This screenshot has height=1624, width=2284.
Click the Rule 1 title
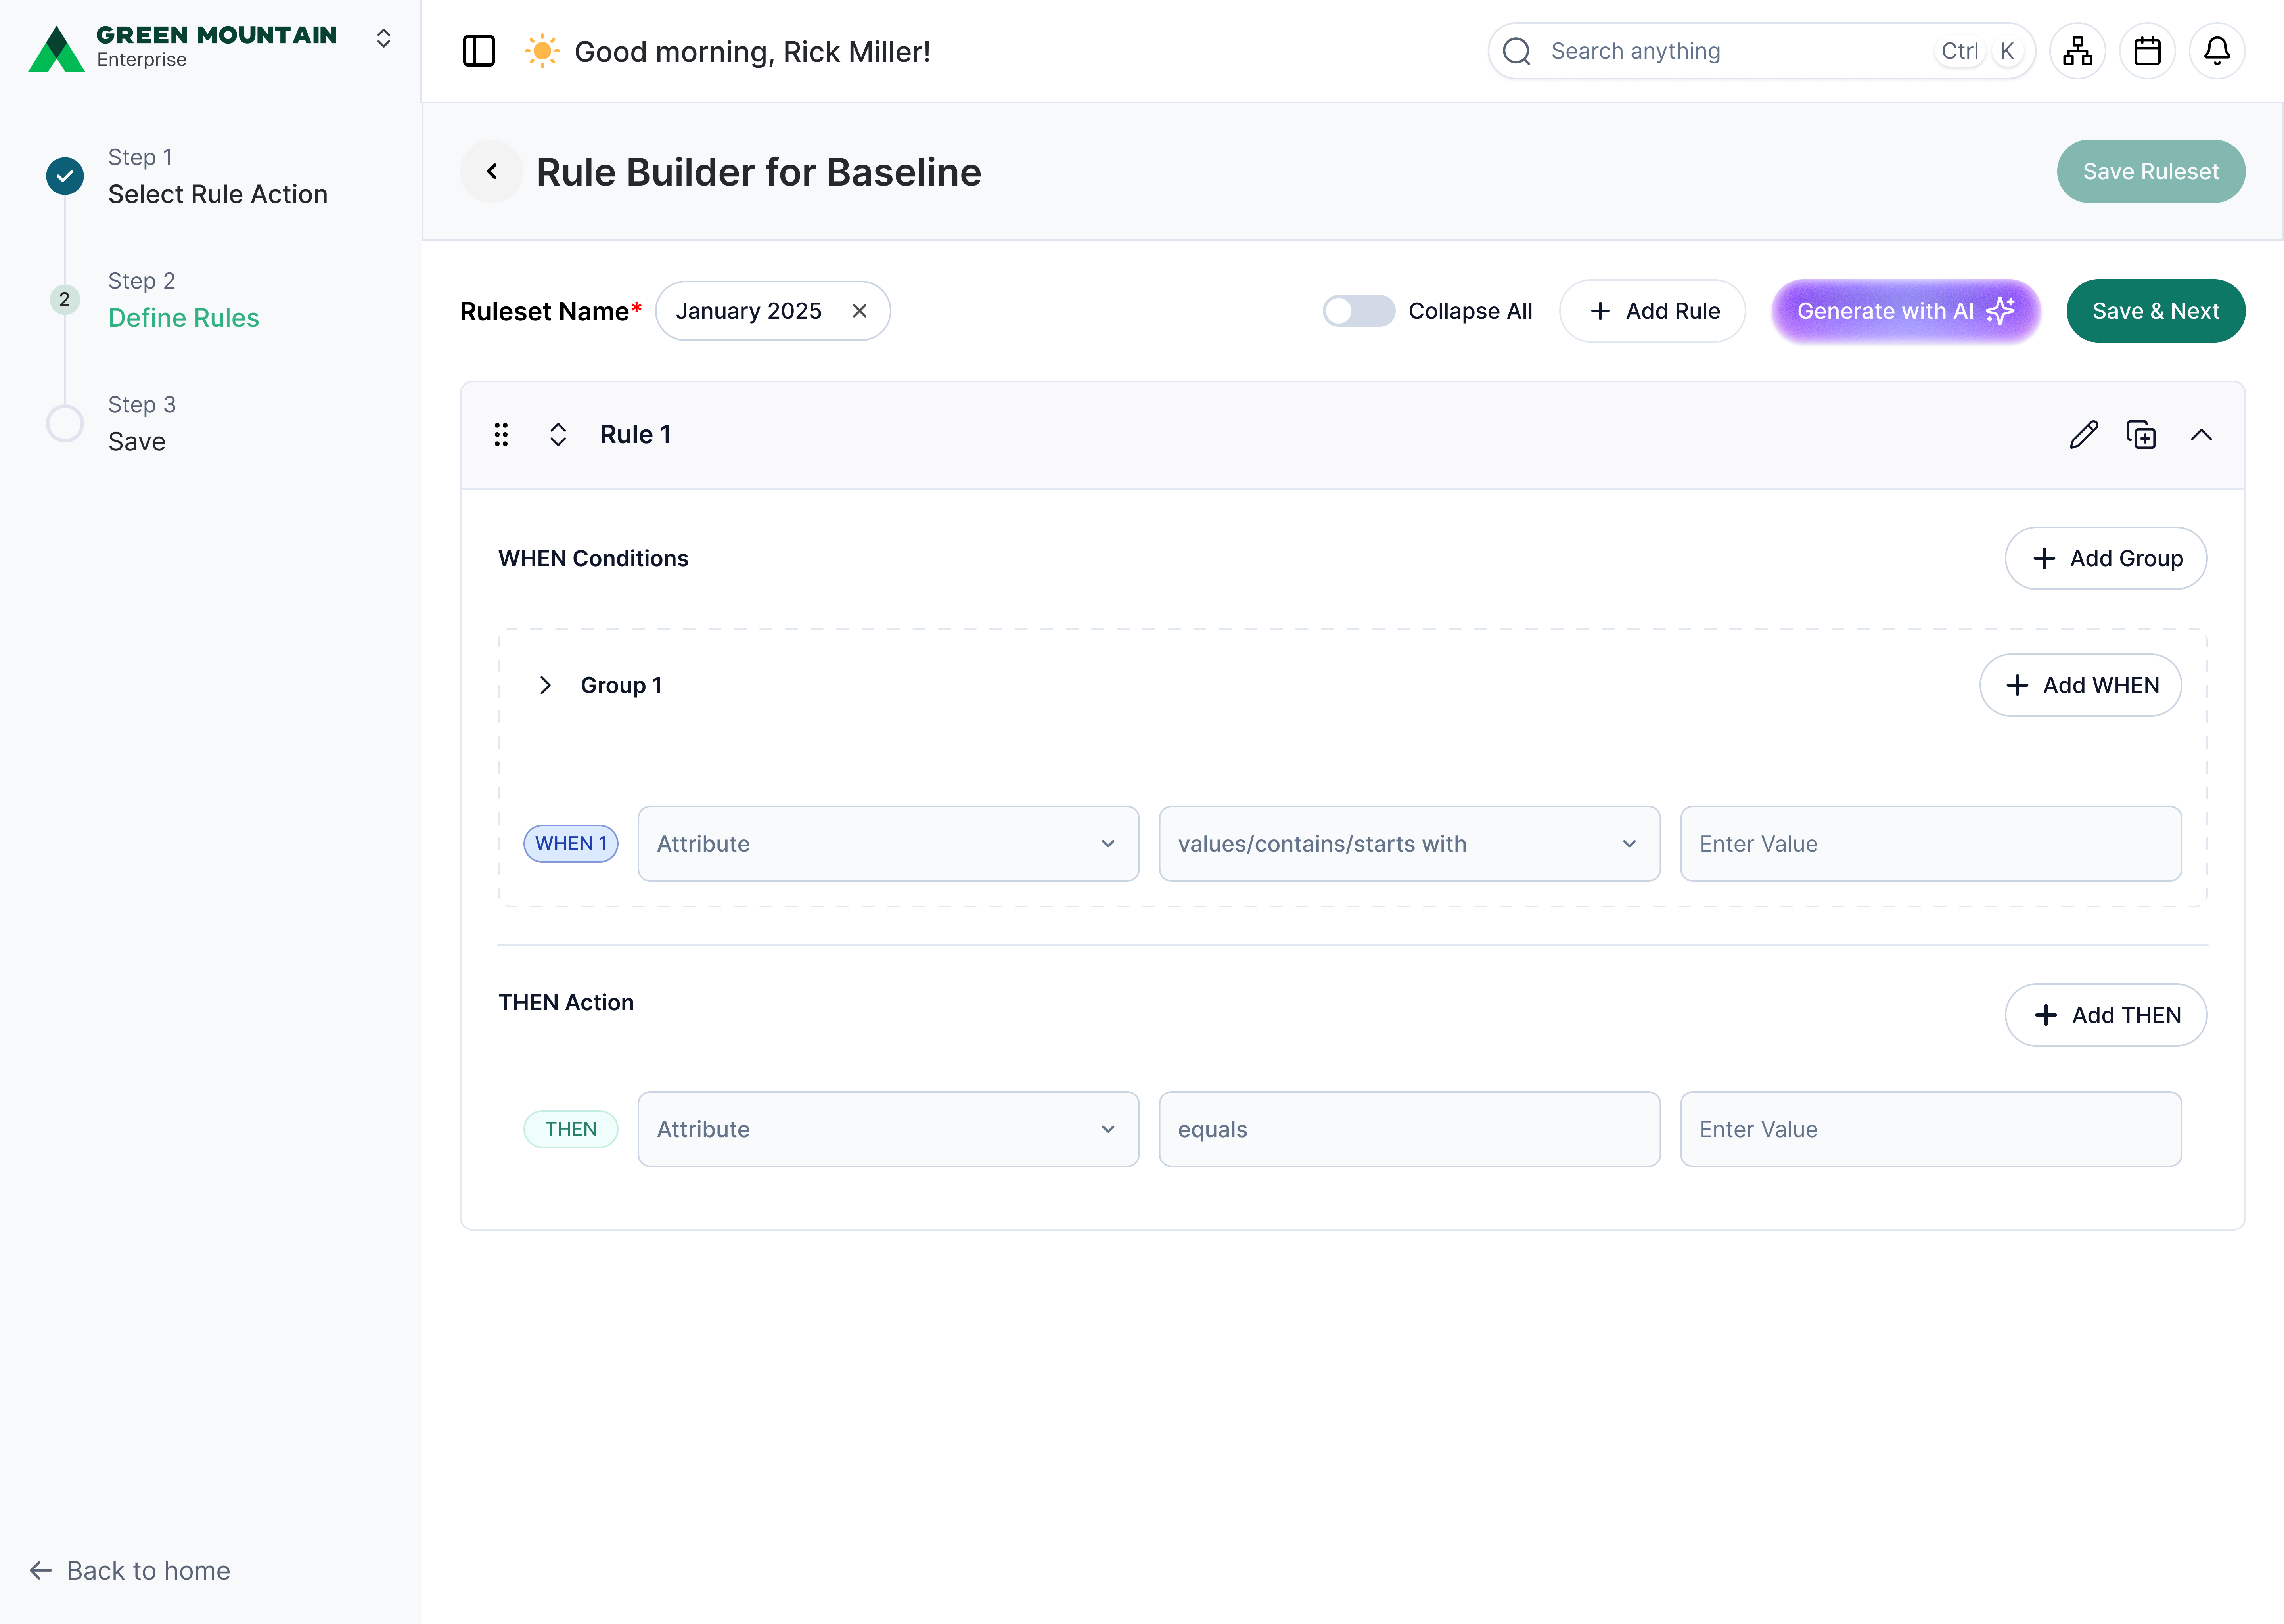click(636, 435)
